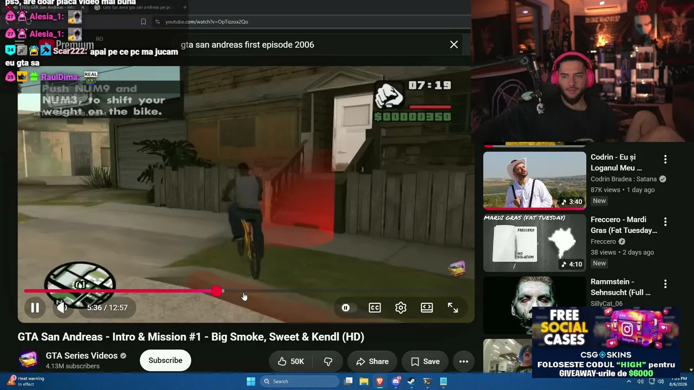Open the 'Codrin - Eu și Loganul Meu' video thumbnail
The height and width of the screenshot is (390, 694).
535,180
